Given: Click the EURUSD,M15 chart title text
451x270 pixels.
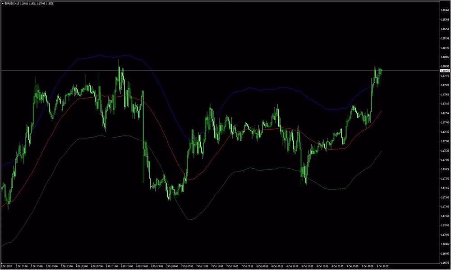Looking at the screenshot, I should pyautogui.click(x=12, y=4).
